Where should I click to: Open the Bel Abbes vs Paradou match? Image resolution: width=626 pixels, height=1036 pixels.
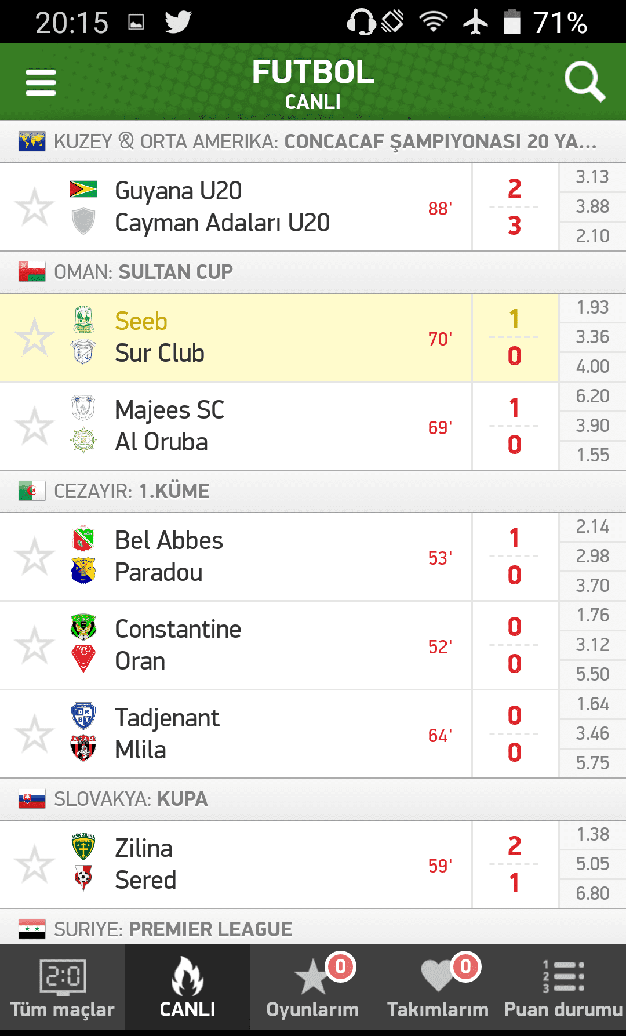tap(236, 557)
